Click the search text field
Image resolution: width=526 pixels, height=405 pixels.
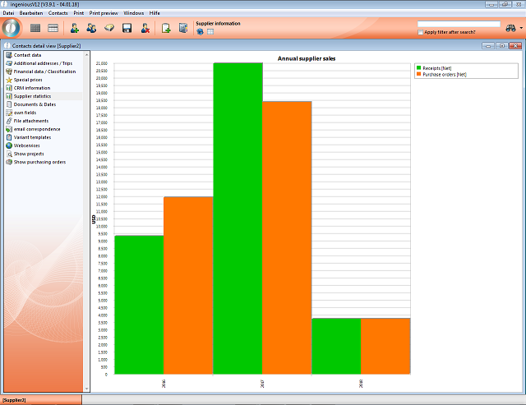pos(459,24)
